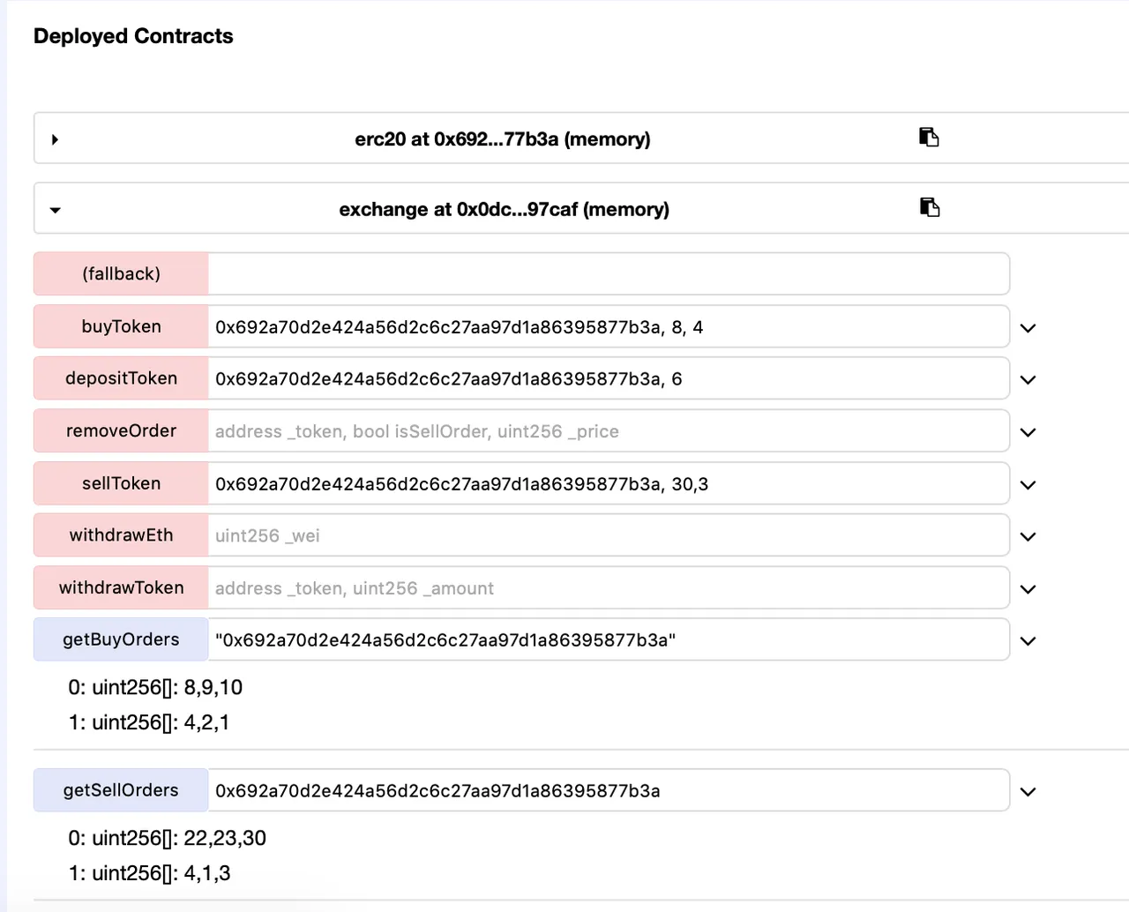Expand sellToken parameter chevron

[x=1028, y=485]
